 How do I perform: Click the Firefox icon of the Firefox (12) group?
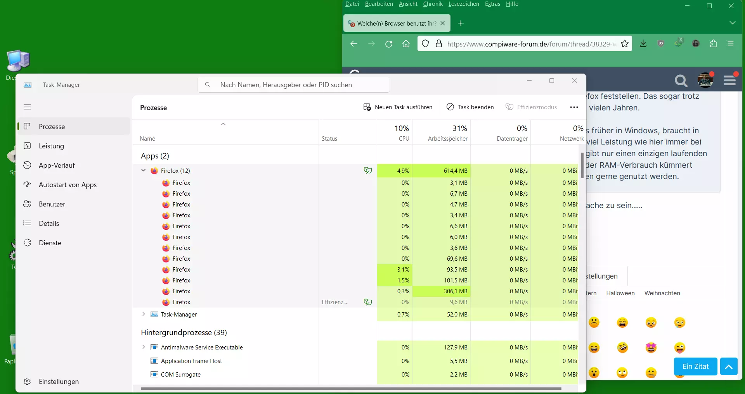[x=154, y=170]
